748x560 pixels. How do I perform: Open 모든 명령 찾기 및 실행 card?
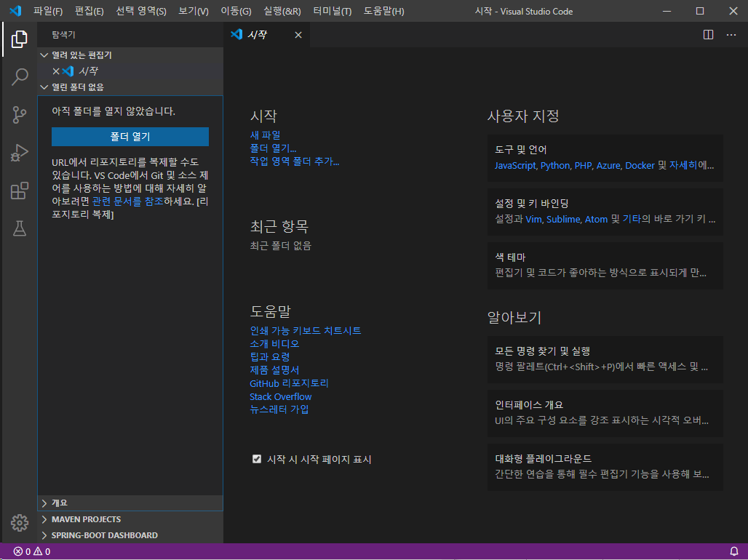(x=605, y=360)
